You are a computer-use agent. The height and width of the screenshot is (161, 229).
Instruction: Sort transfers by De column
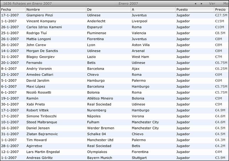point(89,9)
